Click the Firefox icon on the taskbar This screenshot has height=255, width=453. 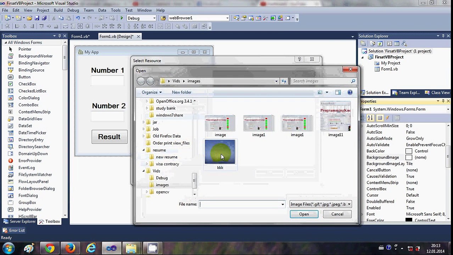pyautogui.click(x=70, y=248)
